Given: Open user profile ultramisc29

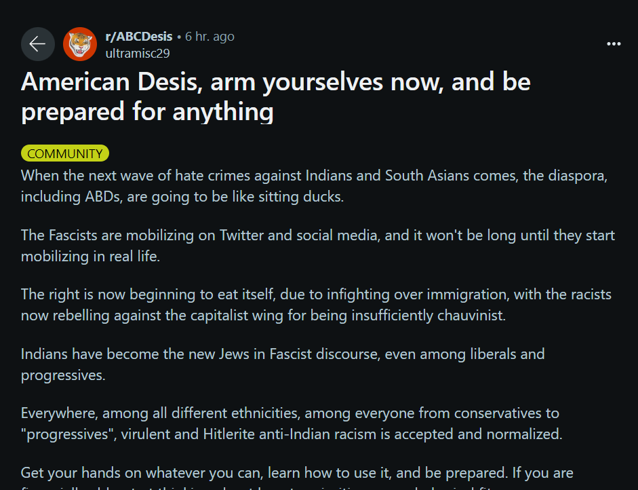Looking at the screenshot, I should coord(138,54).
